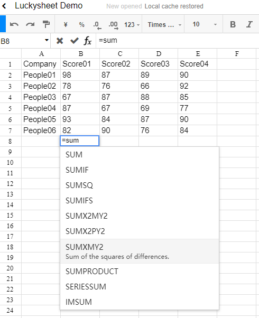The height and width of the screenshot is (318, 259).
Task: Cancel formula entry with the X icon
Action: pos(60,41)
